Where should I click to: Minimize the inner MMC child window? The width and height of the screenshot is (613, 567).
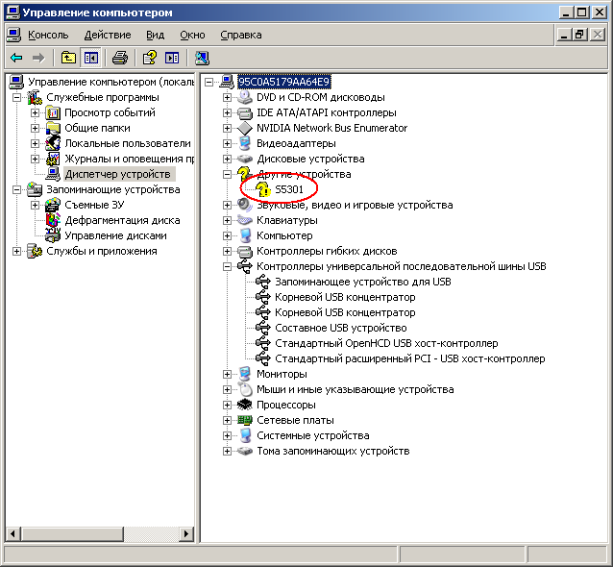pyautogui.click(x=564, y=36)
